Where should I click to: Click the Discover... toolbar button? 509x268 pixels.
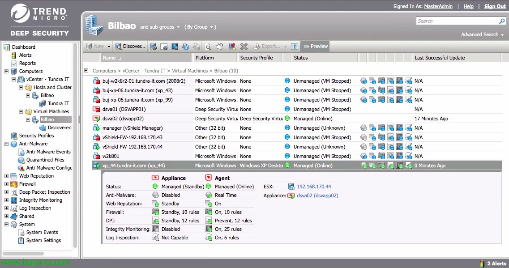pos(131,47)
